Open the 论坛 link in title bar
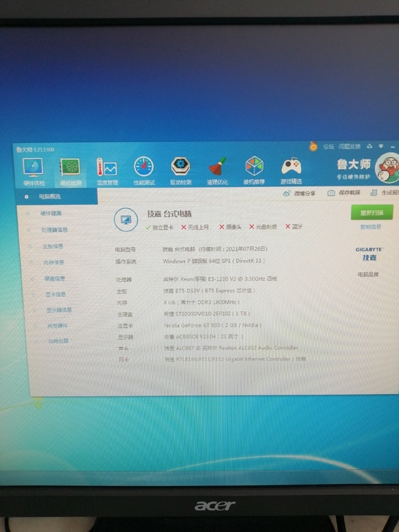The image size is (399, 532). pos(328,147)
